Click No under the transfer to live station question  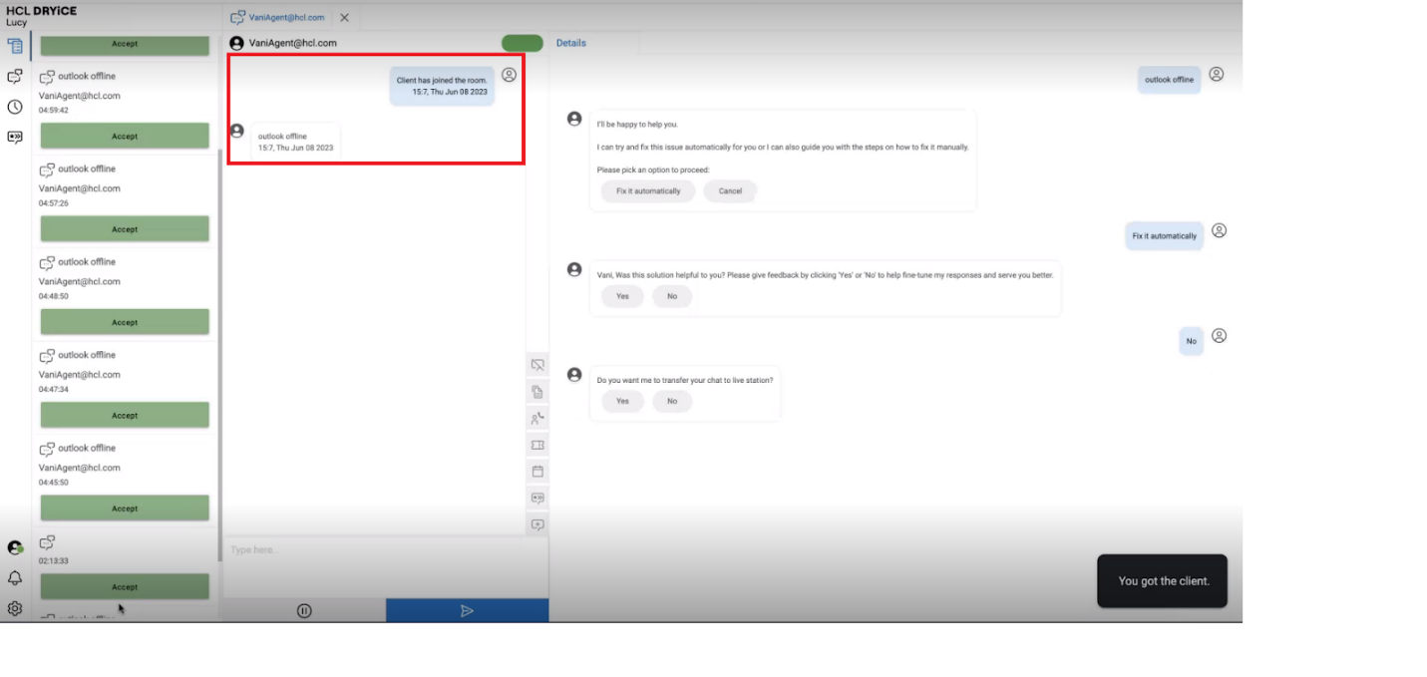point(672,401)
